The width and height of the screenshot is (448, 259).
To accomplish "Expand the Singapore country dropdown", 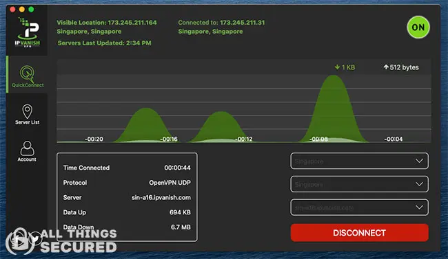I will click(359, 161).
